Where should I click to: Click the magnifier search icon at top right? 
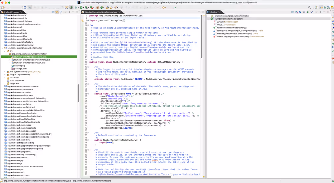pos(310,7)
